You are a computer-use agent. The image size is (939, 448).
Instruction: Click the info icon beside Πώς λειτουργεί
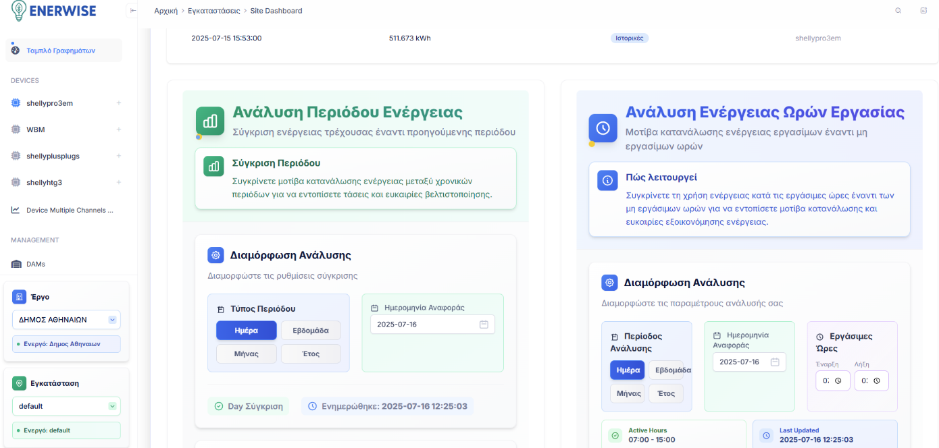(607, 180)
